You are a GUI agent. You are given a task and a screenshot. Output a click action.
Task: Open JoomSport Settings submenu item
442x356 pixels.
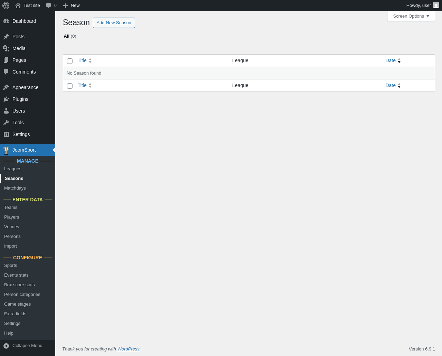(x=12, y=324)
